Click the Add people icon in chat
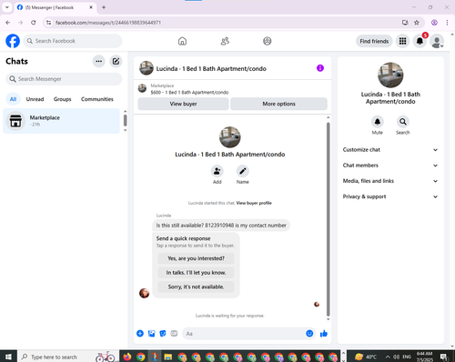This screenshot has width=455, height=362. [217, 171]
